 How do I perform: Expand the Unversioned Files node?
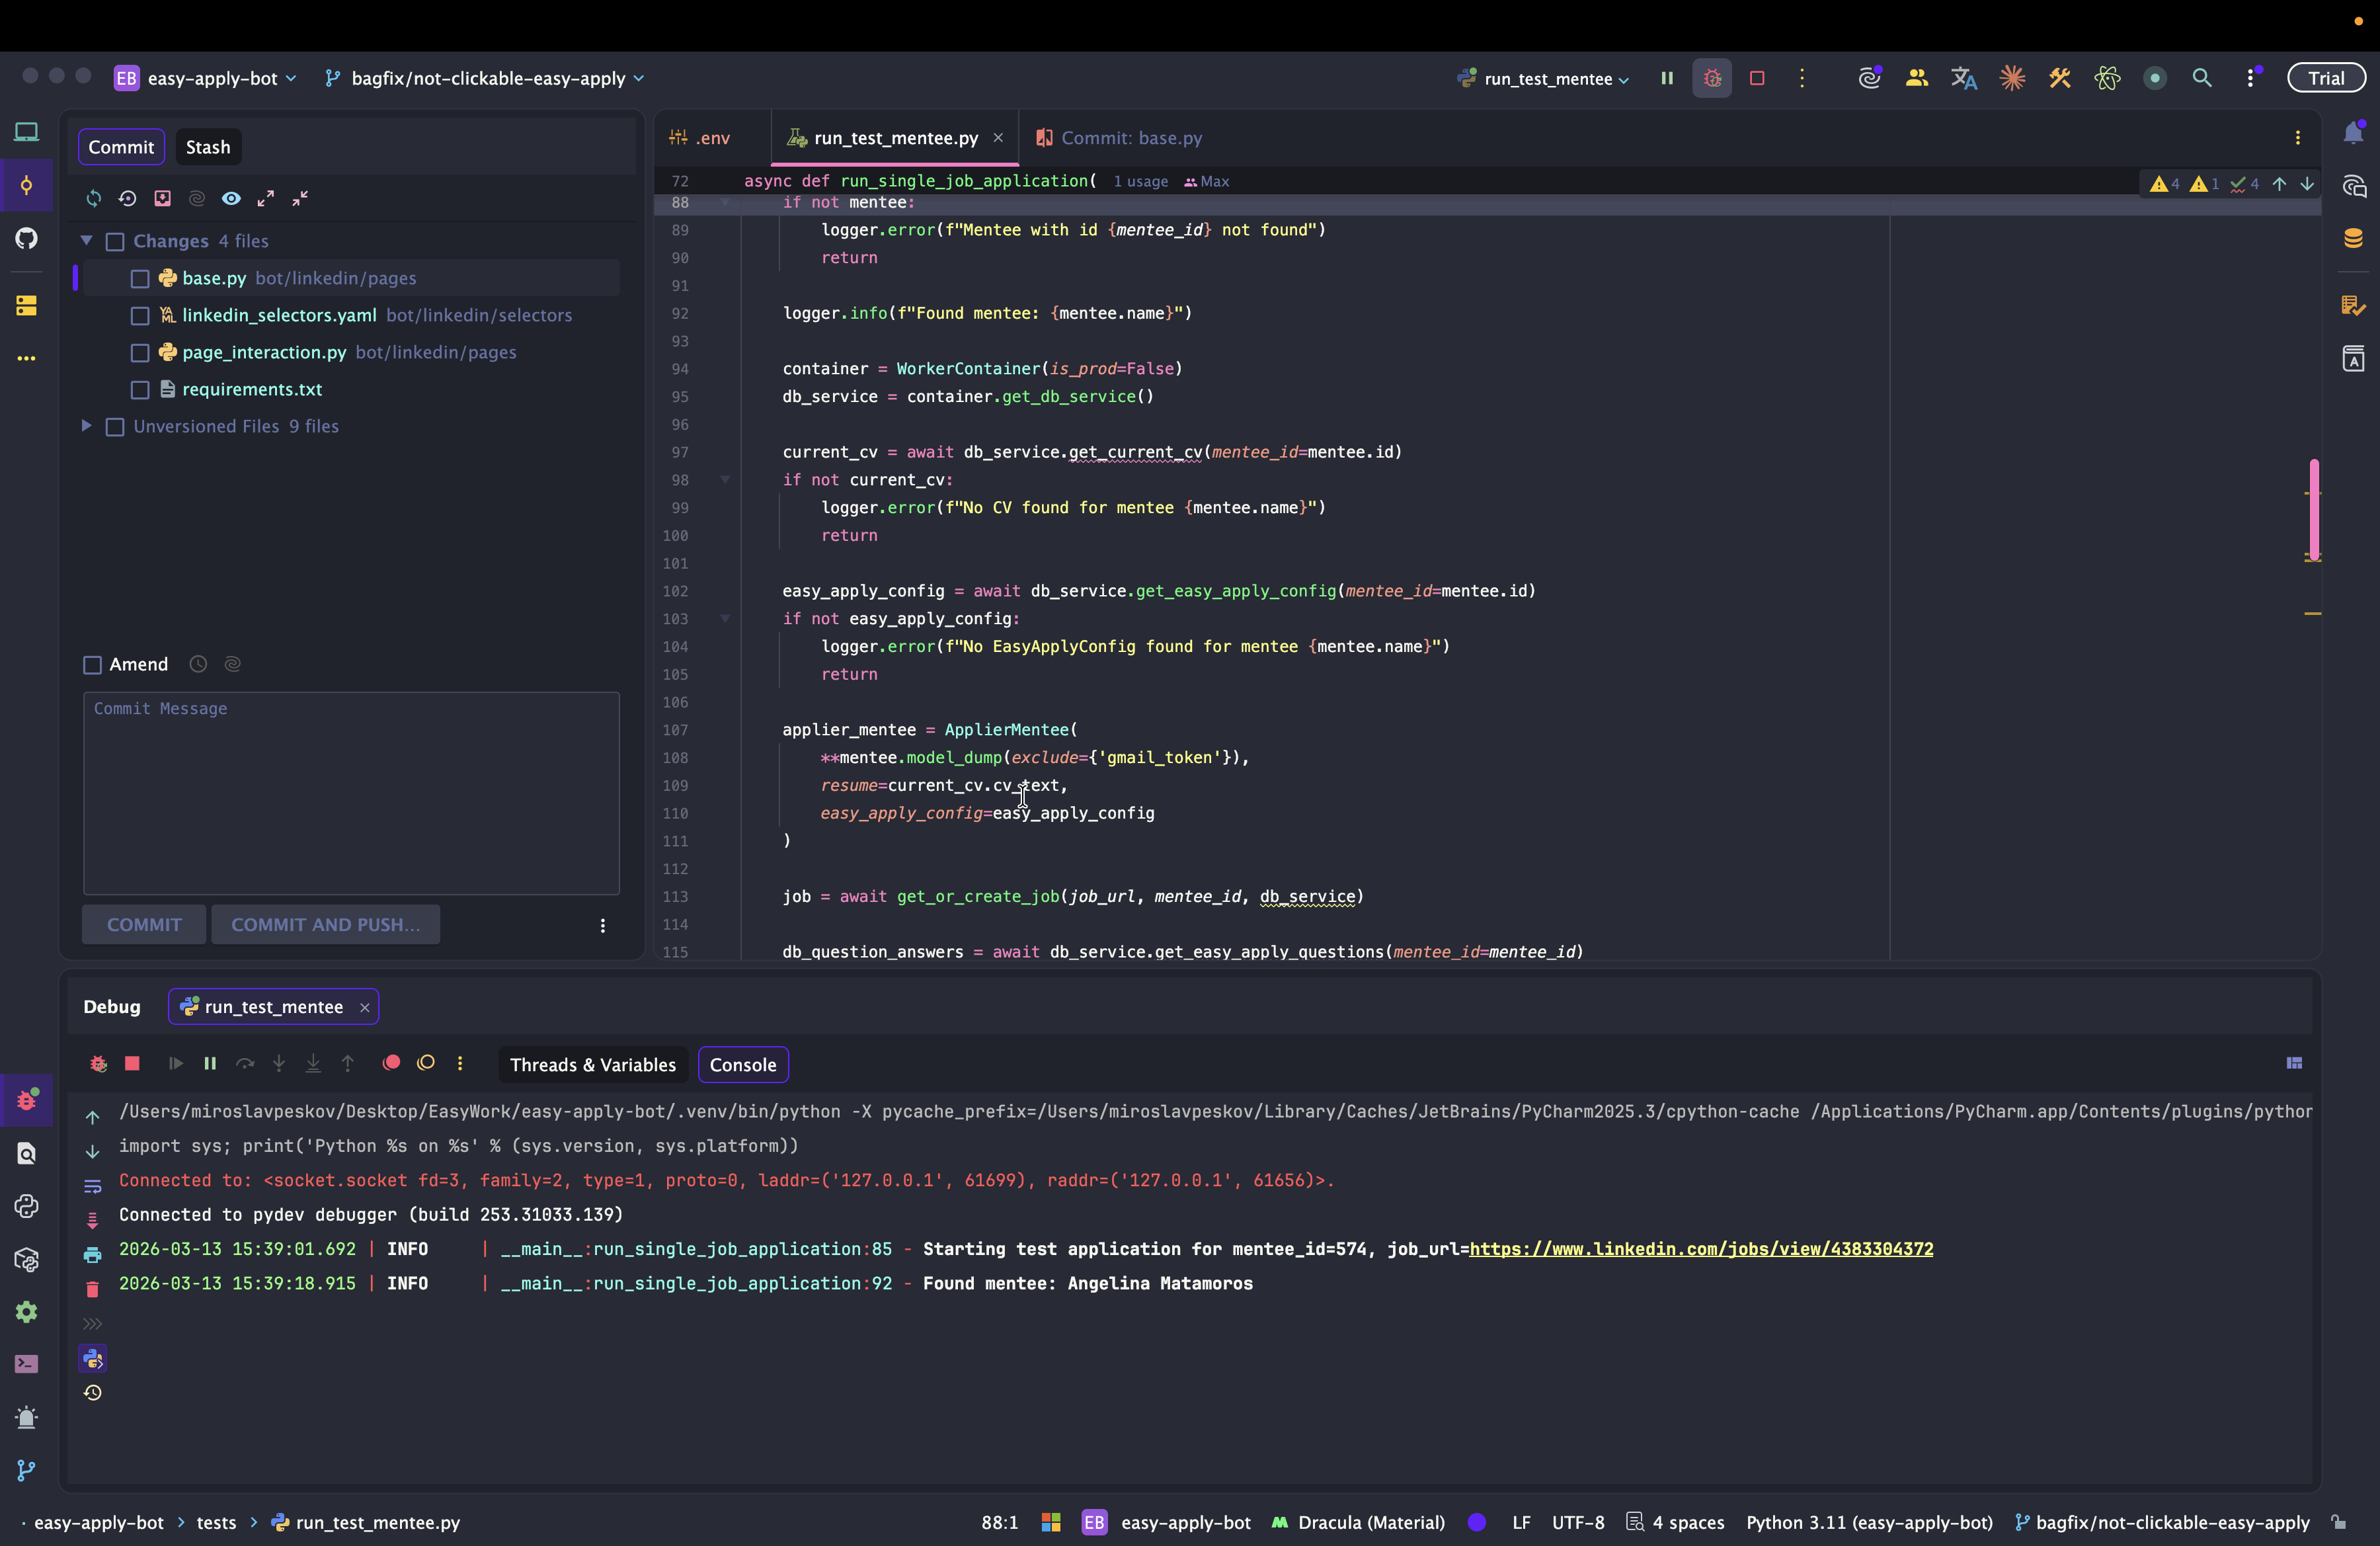87,426
